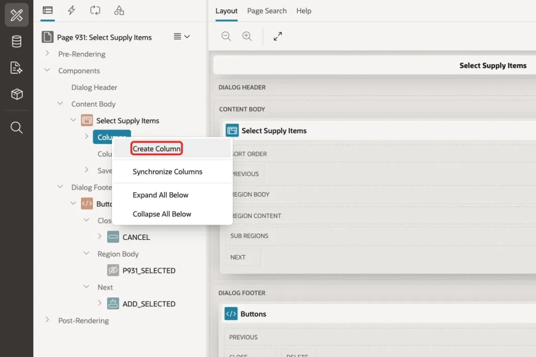Viewport: 536px width, 357px height.
Task: Choose Collapse All Below menu entry
Action: click(x=162, y=214)
